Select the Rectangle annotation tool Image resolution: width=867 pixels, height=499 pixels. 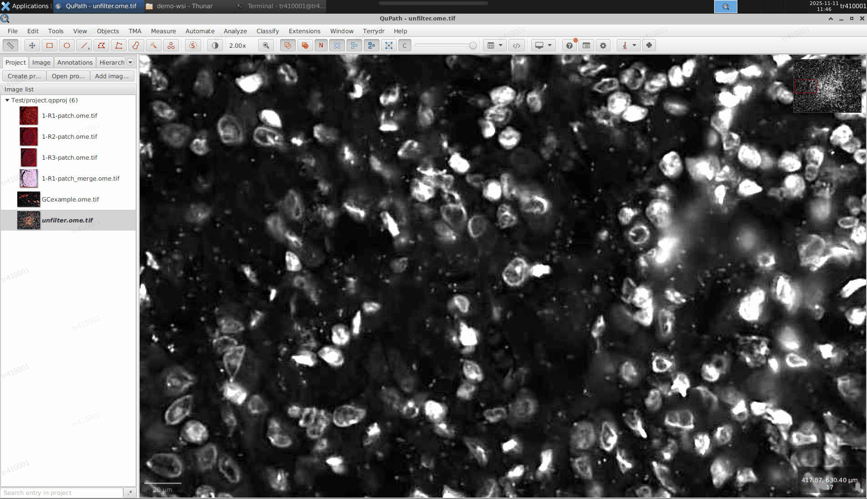pyautogui.click(x=50, y=45)
